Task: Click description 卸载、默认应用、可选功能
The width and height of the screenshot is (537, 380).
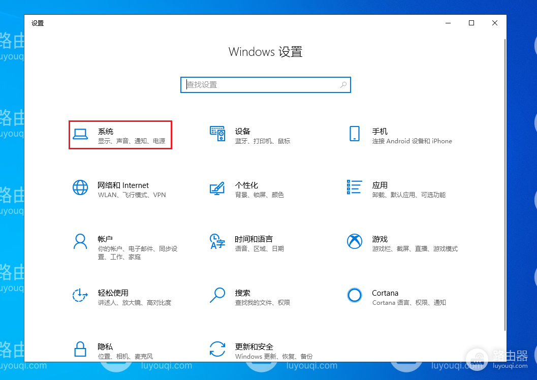Action: (x=409, y=195)
